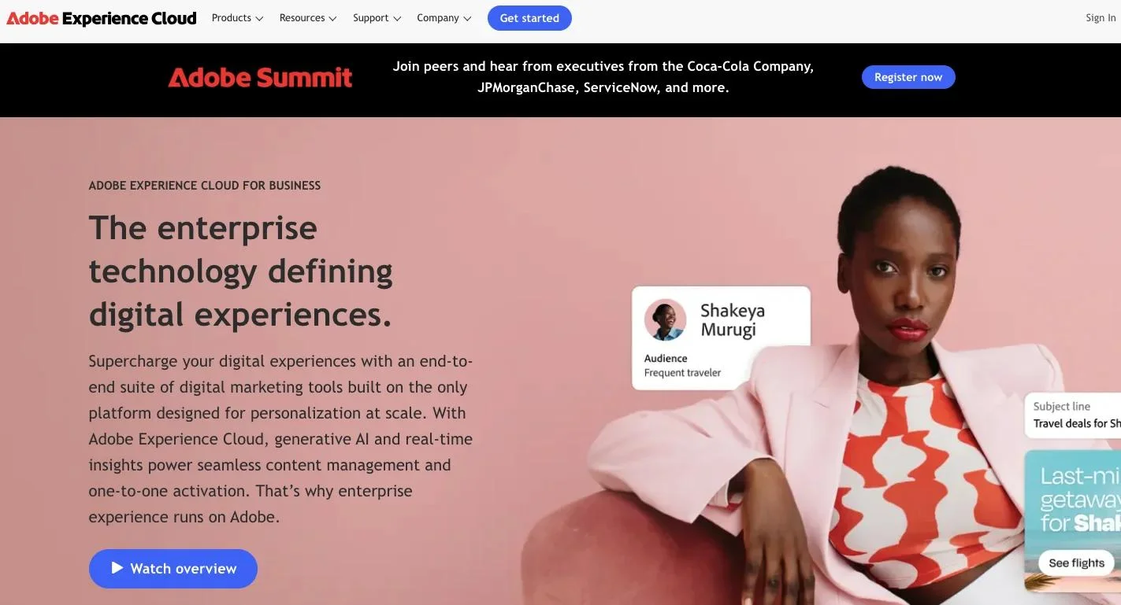Click the Get started button
The height and width of the screenshot is (605, 1121).
[x=529, y=18]
